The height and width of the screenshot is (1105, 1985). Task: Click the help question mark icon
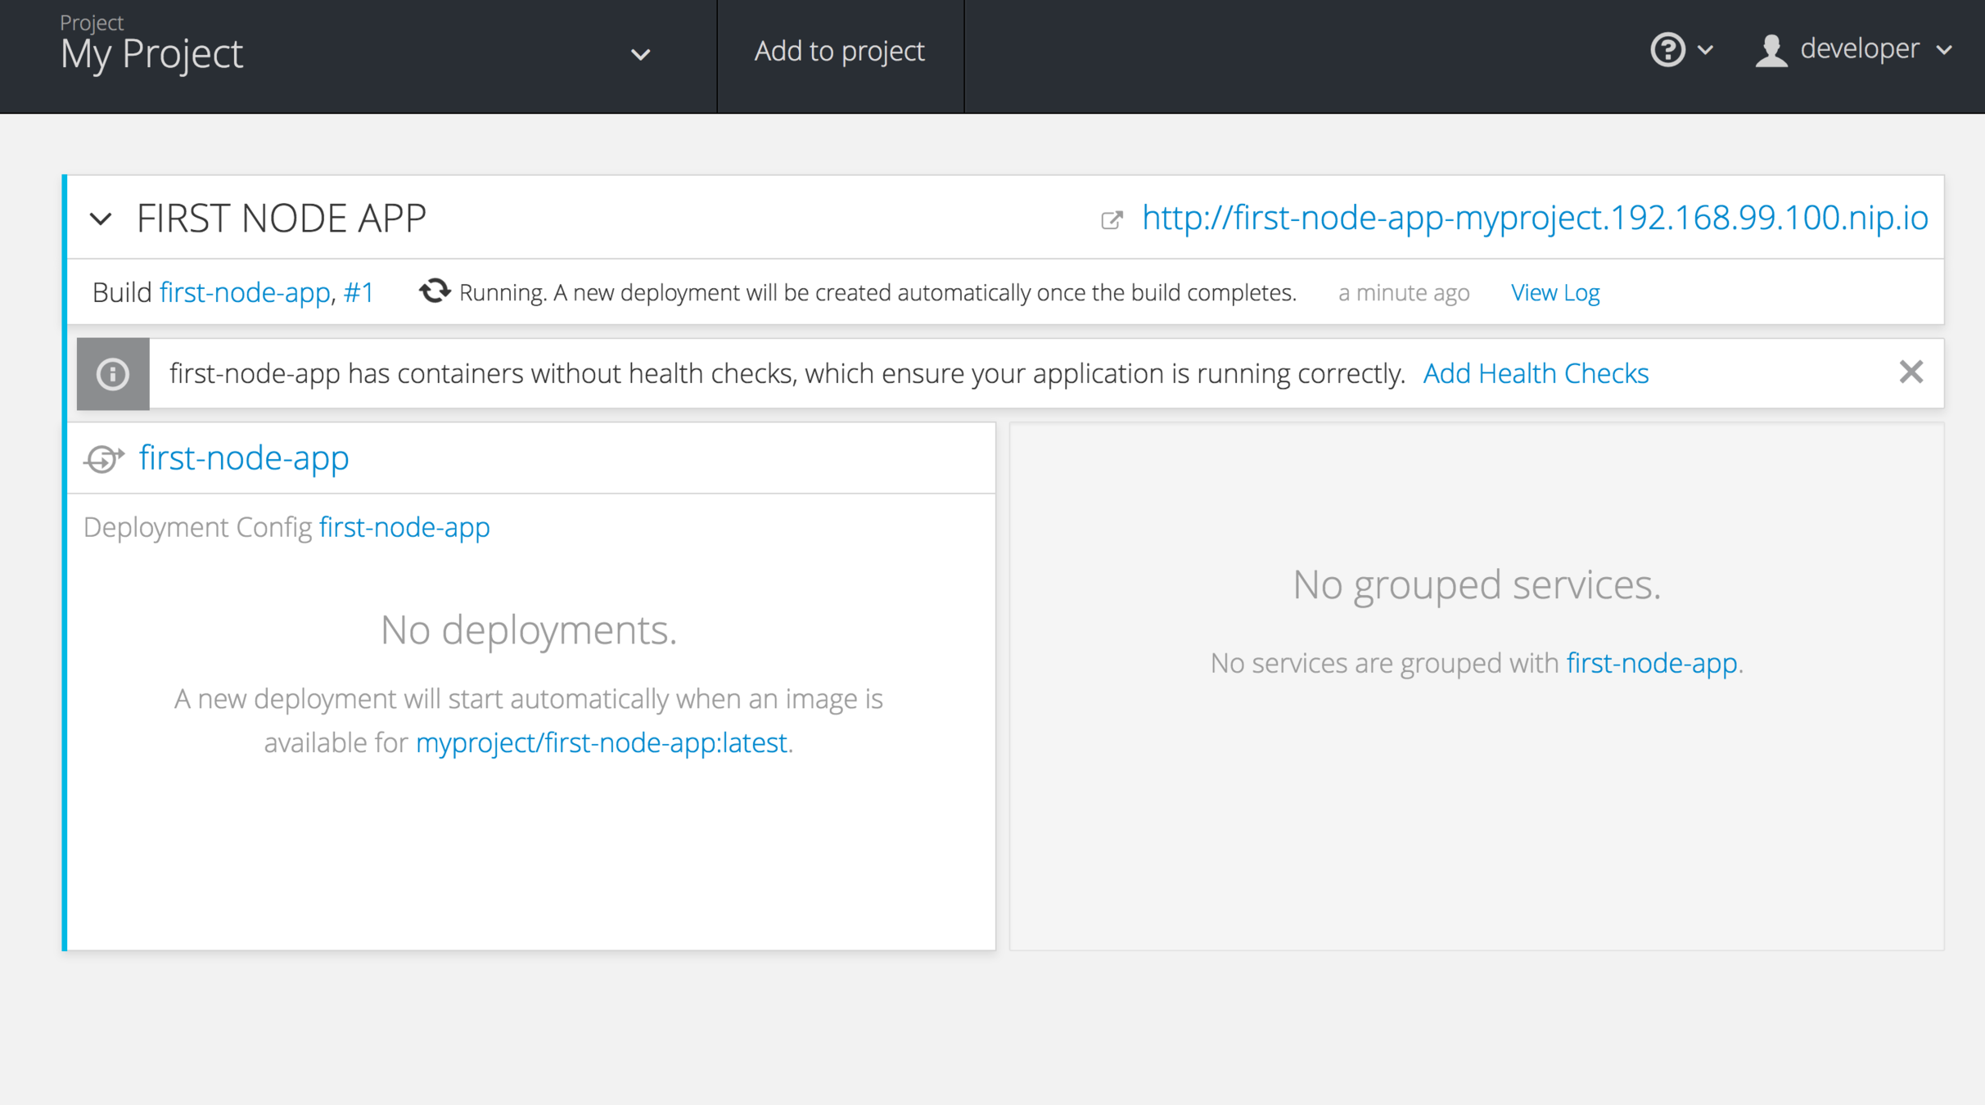click(x=1667, y=50)
